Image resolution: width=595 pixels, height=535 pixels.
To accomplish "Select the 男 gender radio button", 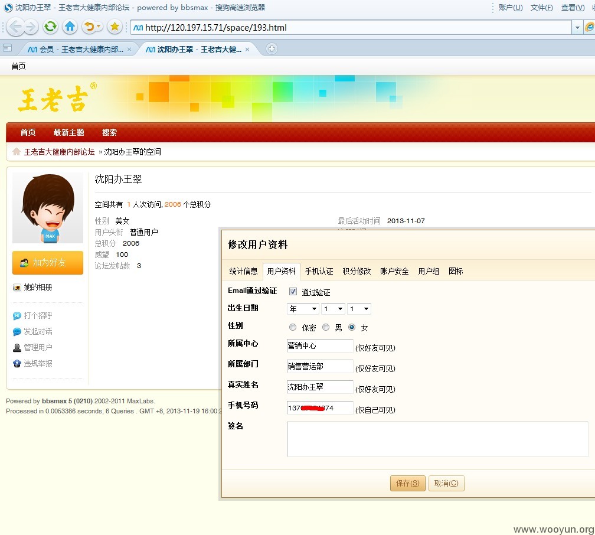I will coord(326,327).
